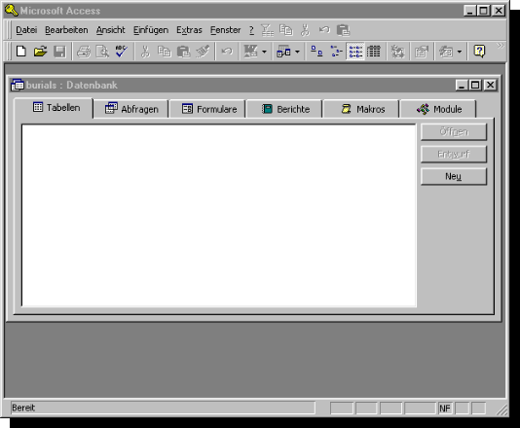Viewport: 520px width, 428px height.
Task: Click the NF indicator in status bar
Action: click(x=445, y=409)
